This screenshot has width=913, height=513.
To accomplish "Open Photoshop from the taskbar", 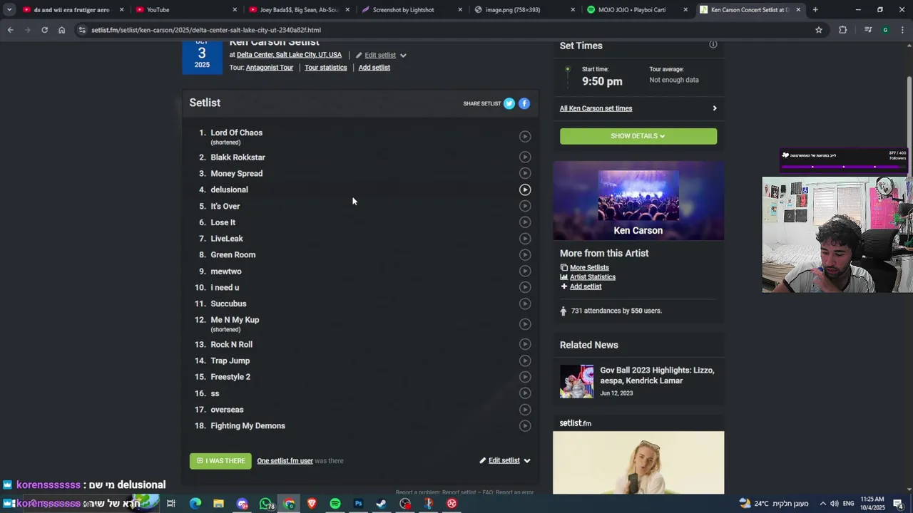I will pos(359,504).
